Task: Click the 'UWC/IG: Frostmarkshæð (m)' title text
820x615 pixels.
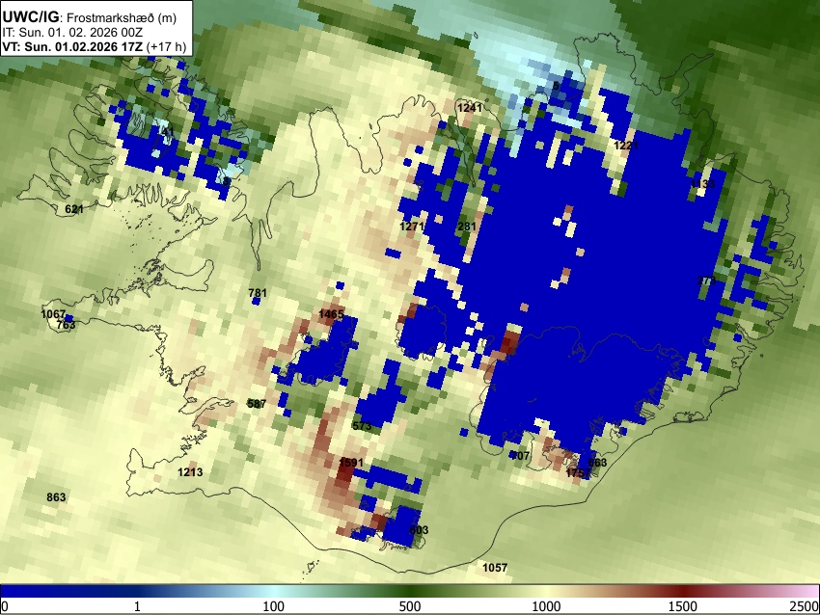Action: (90, 17)
